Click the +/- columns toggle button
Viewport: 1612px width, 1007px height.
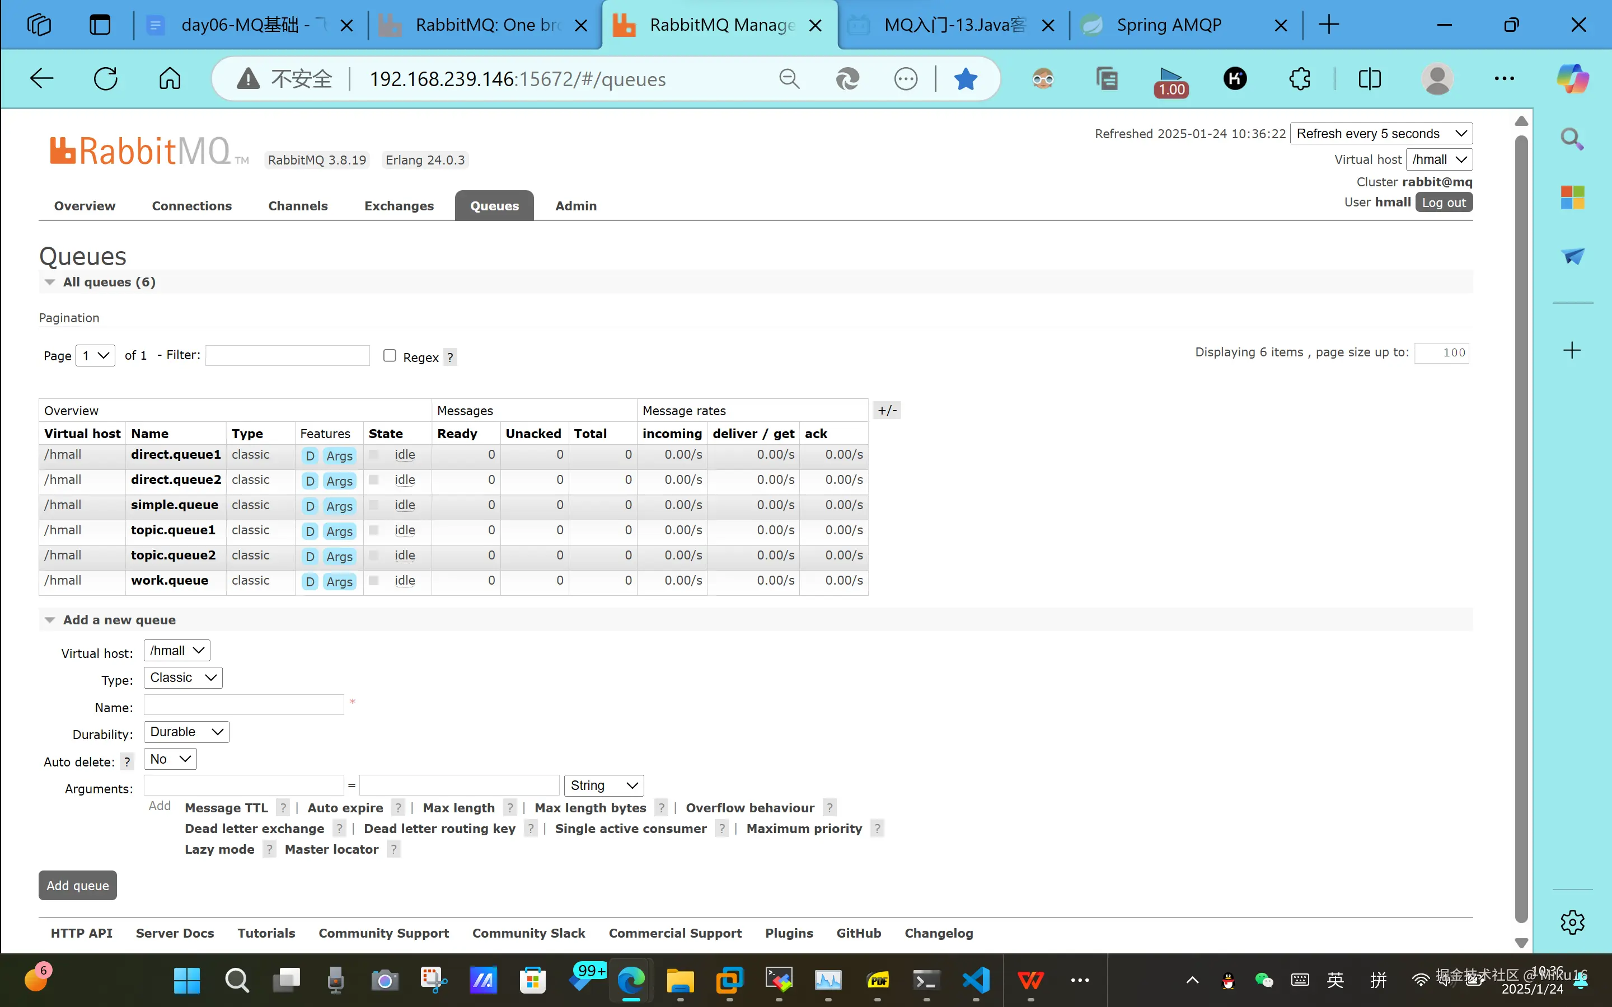click(x=887, y=410)
